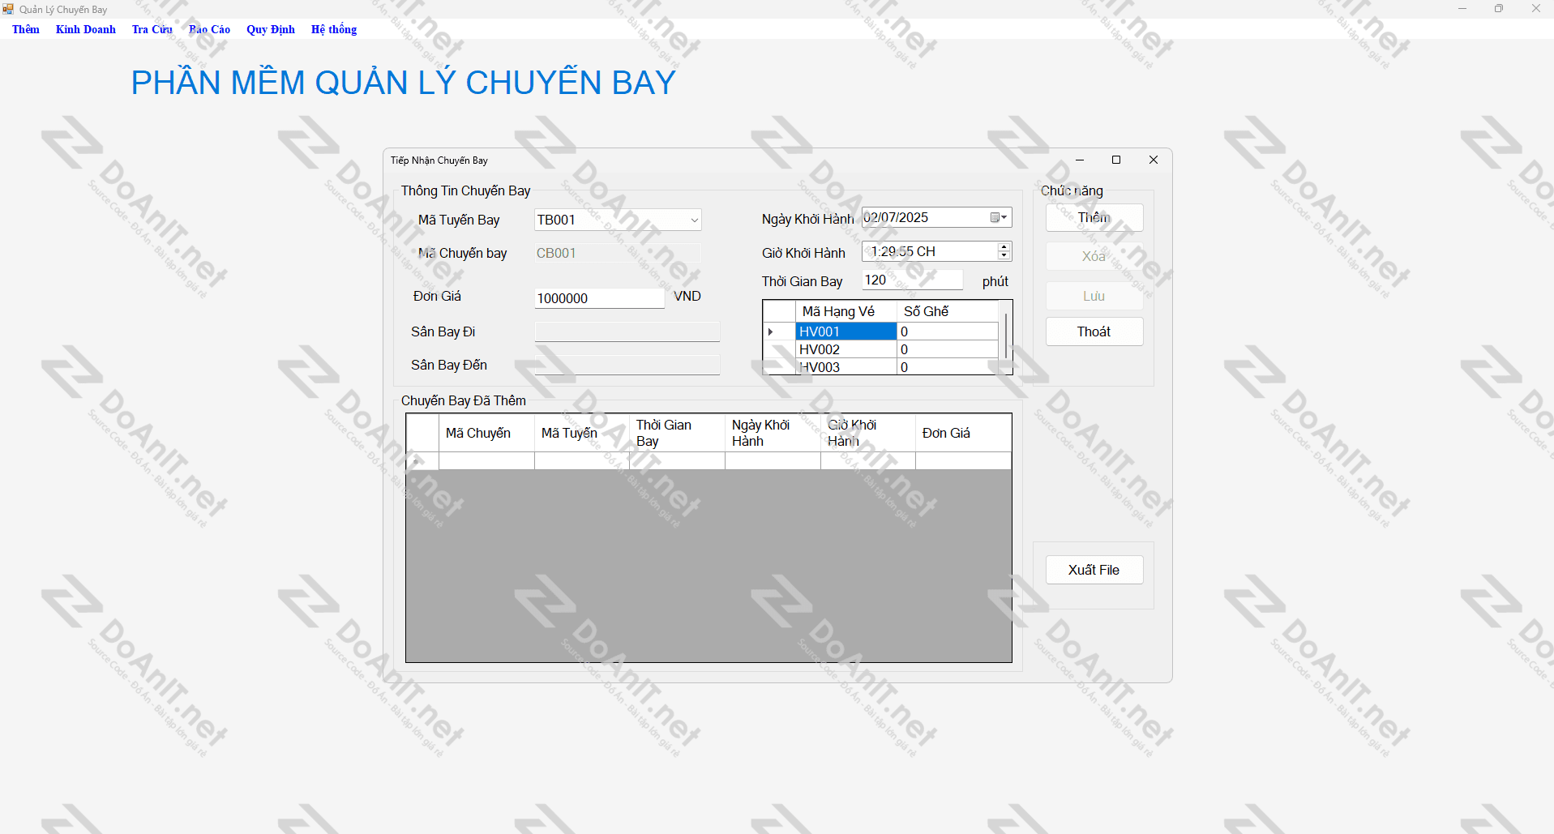Open the Tra Cứu menu
This screenshot has width=1554, height=834.
click(x=152, y=29)
